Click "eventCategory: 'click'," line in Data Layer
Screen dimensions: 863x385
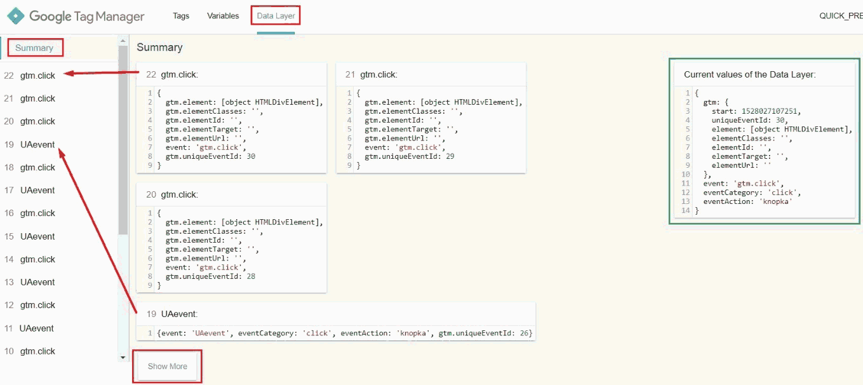752,192
